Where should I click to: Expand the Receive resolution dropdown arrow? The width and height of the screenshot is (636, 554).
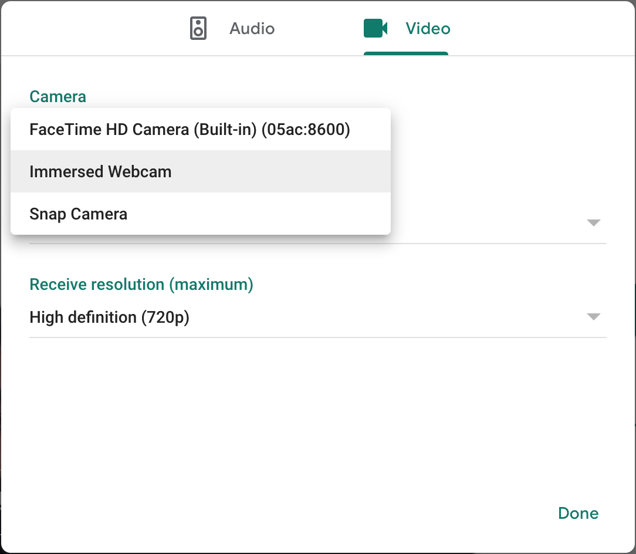coord(593,317)
